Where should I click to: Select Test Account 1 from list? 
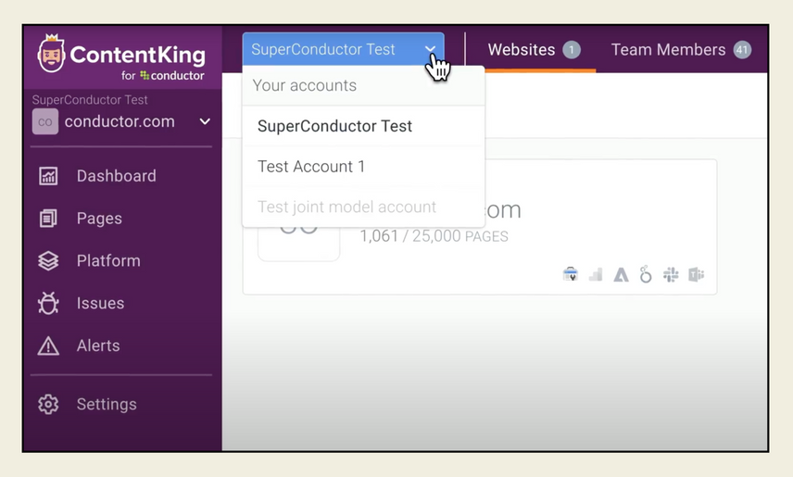pyautogui.click(x=364, y=167)
